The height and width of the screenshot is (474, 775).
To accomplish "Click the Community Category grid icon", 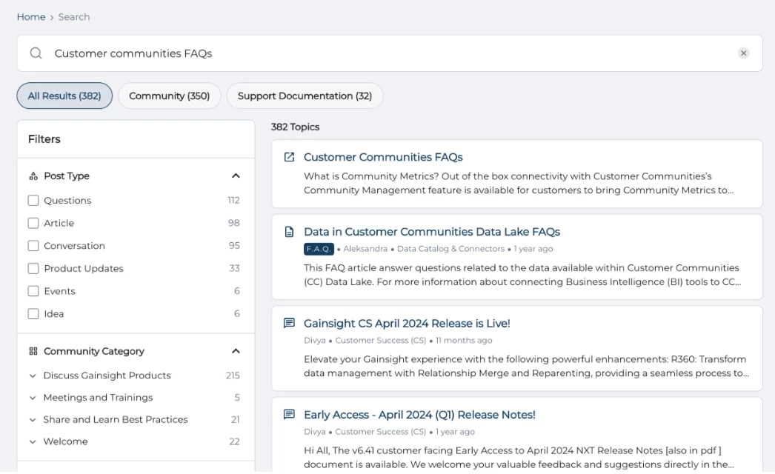I will pos(33,351).
